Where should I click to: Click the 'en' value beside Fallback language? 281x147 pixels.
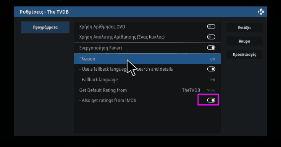pos(213,80)
